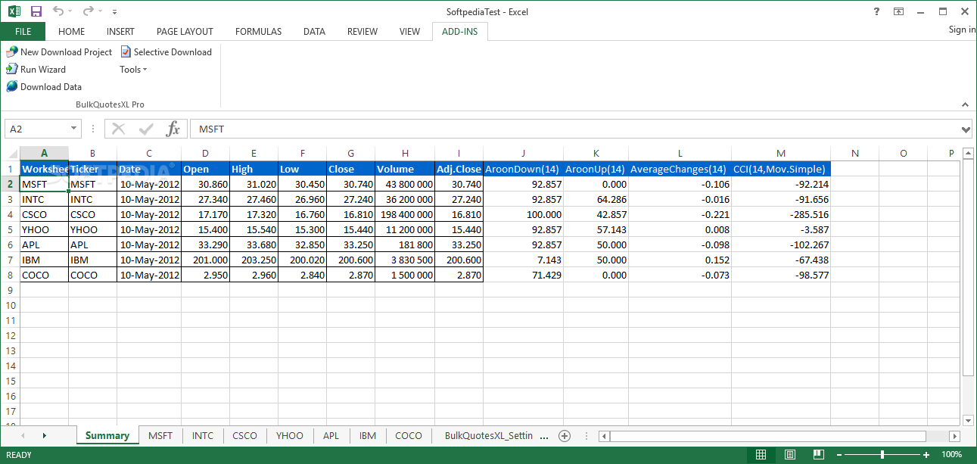The width and height of the screenshot is (977, 464).
Task: Zoom in with the plus button
Action: pyautogui.click(x=926, y=455)
